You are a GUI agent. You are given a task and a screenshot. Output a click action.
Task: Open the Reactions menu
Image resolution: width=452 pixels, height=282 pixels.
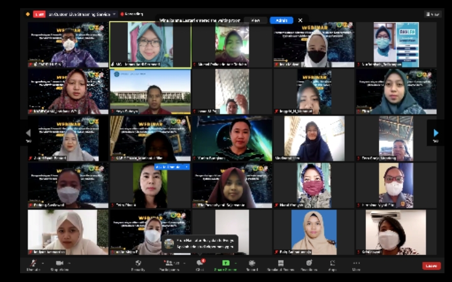pyautogui.click(x=309, y=265)
